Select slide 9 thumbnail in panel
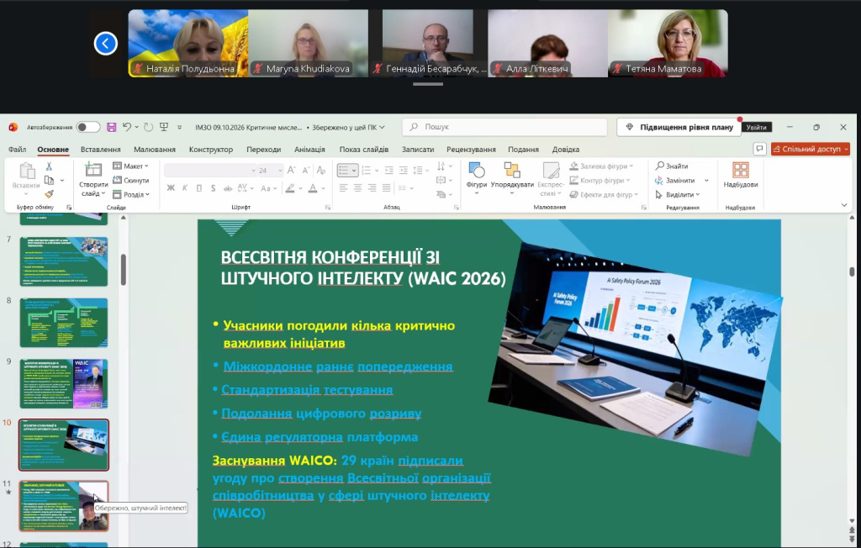Image resolution: width=861 pixels, height=548 pixels. pyautogui.click(x=64, y=383)
